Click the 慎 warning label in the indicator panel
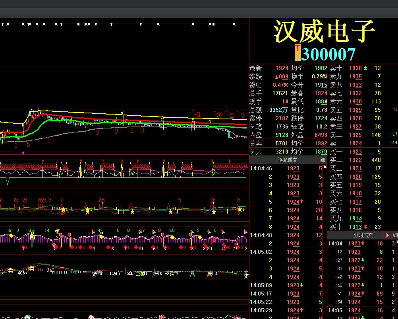This screenshot has height=319, width=398. 58,231
